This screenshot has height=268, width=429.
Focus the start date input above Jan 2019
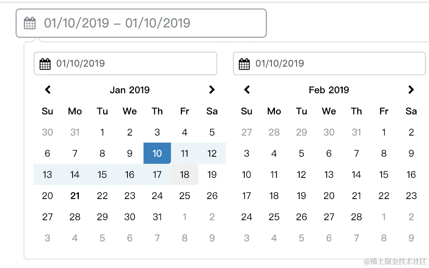[x=125, y=63]
